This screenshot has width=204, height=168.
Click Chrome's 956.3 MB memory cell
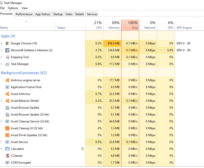112,44
